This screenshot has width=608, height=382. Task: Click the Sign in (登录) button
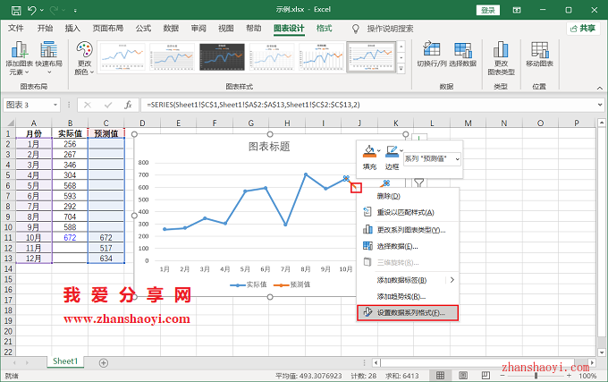click(x=488, y=10)
